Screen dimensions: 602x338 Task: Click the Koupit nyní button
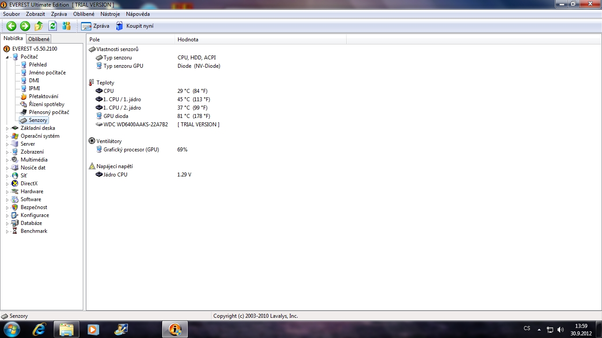[x=135, y=26]
